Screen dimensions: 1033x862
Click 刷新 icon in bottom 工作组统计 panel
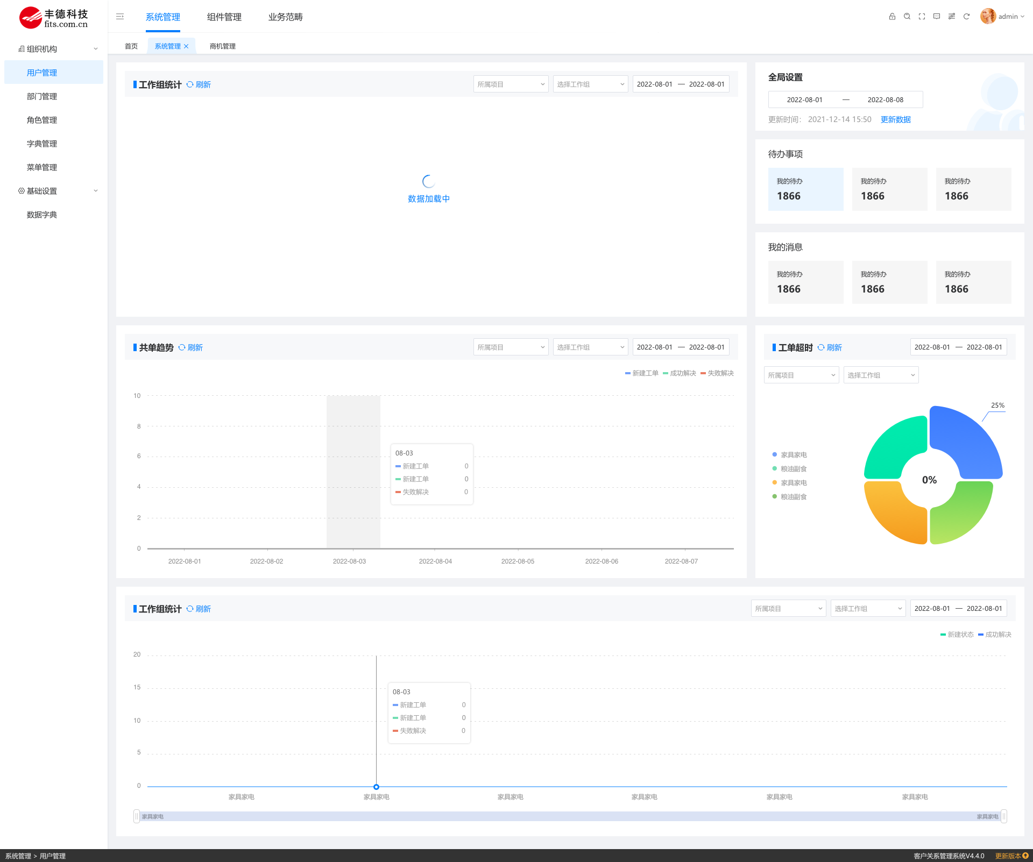coord(190,609)
